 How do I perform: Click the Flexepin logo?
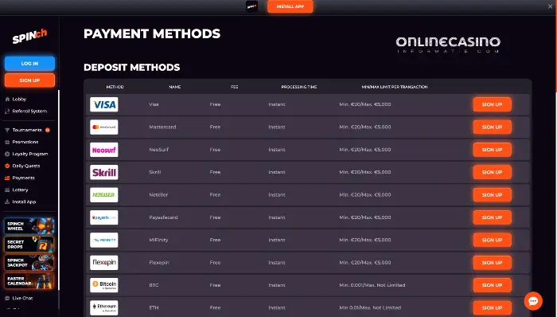tap(103, 263)
